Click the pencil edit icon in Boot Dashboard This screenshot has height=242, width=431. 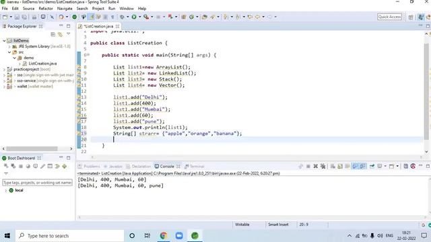42,166
